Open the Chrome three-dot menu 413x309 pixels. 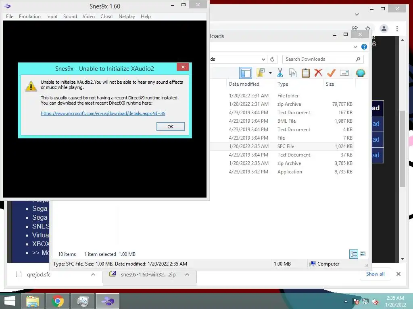[397, 29]
